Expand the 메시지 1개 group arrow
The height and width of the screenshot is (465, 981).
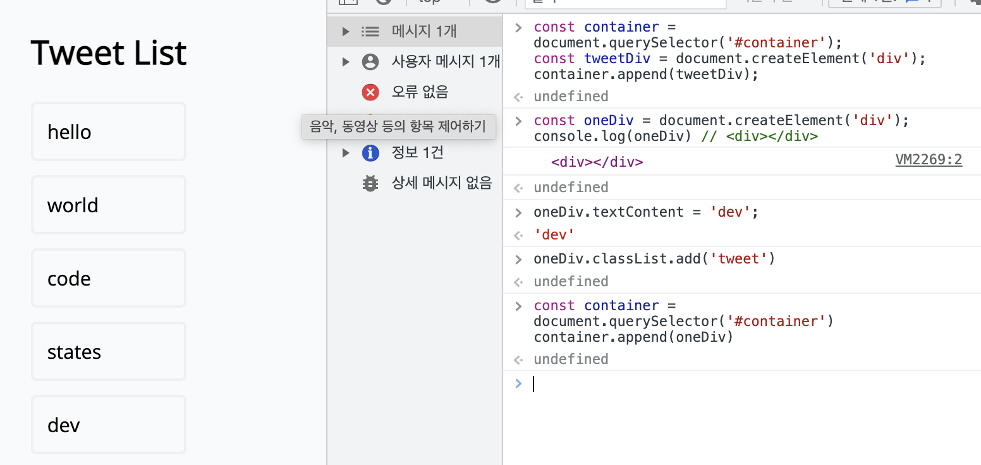[x=345, y=31]
